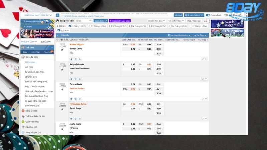
Task: Switch to the Sớm tab
Action: tap(25, 52)
